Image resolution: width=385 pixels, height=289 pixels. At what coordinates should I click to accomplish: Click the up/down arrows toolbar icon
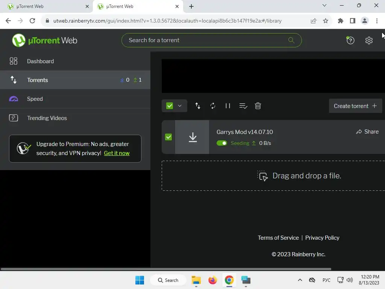tap(198, 106)
